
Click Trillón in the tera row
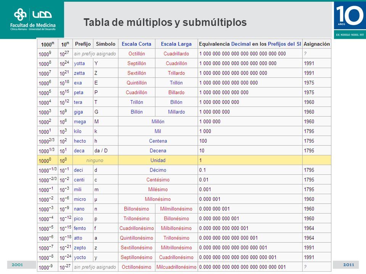136,102
